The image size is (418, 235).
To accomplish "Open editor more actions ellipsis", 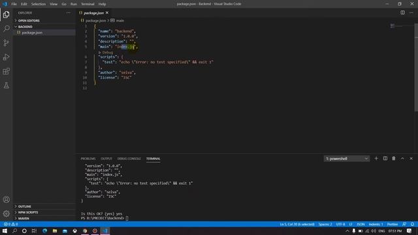I will coord(411,12).
